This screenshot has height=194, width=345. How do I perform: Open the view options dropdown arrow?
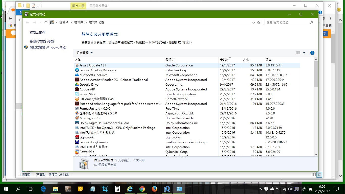(x=304, y=53)
